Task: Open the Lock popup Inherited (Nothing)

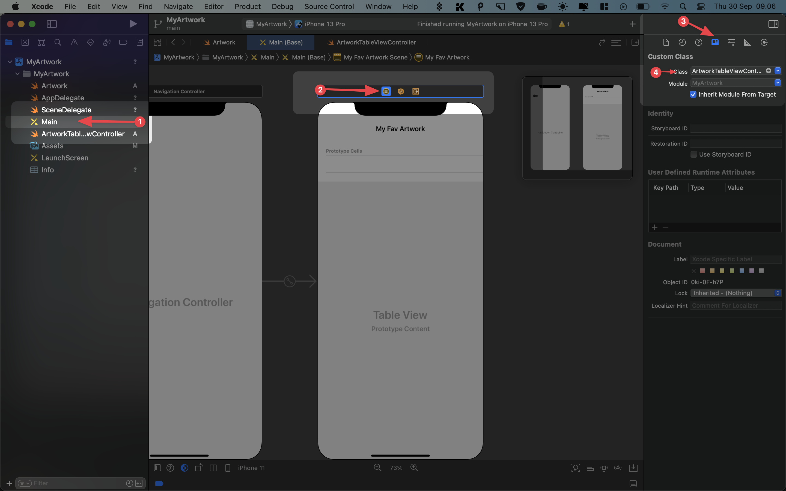Action: click(x=736, y=293)
